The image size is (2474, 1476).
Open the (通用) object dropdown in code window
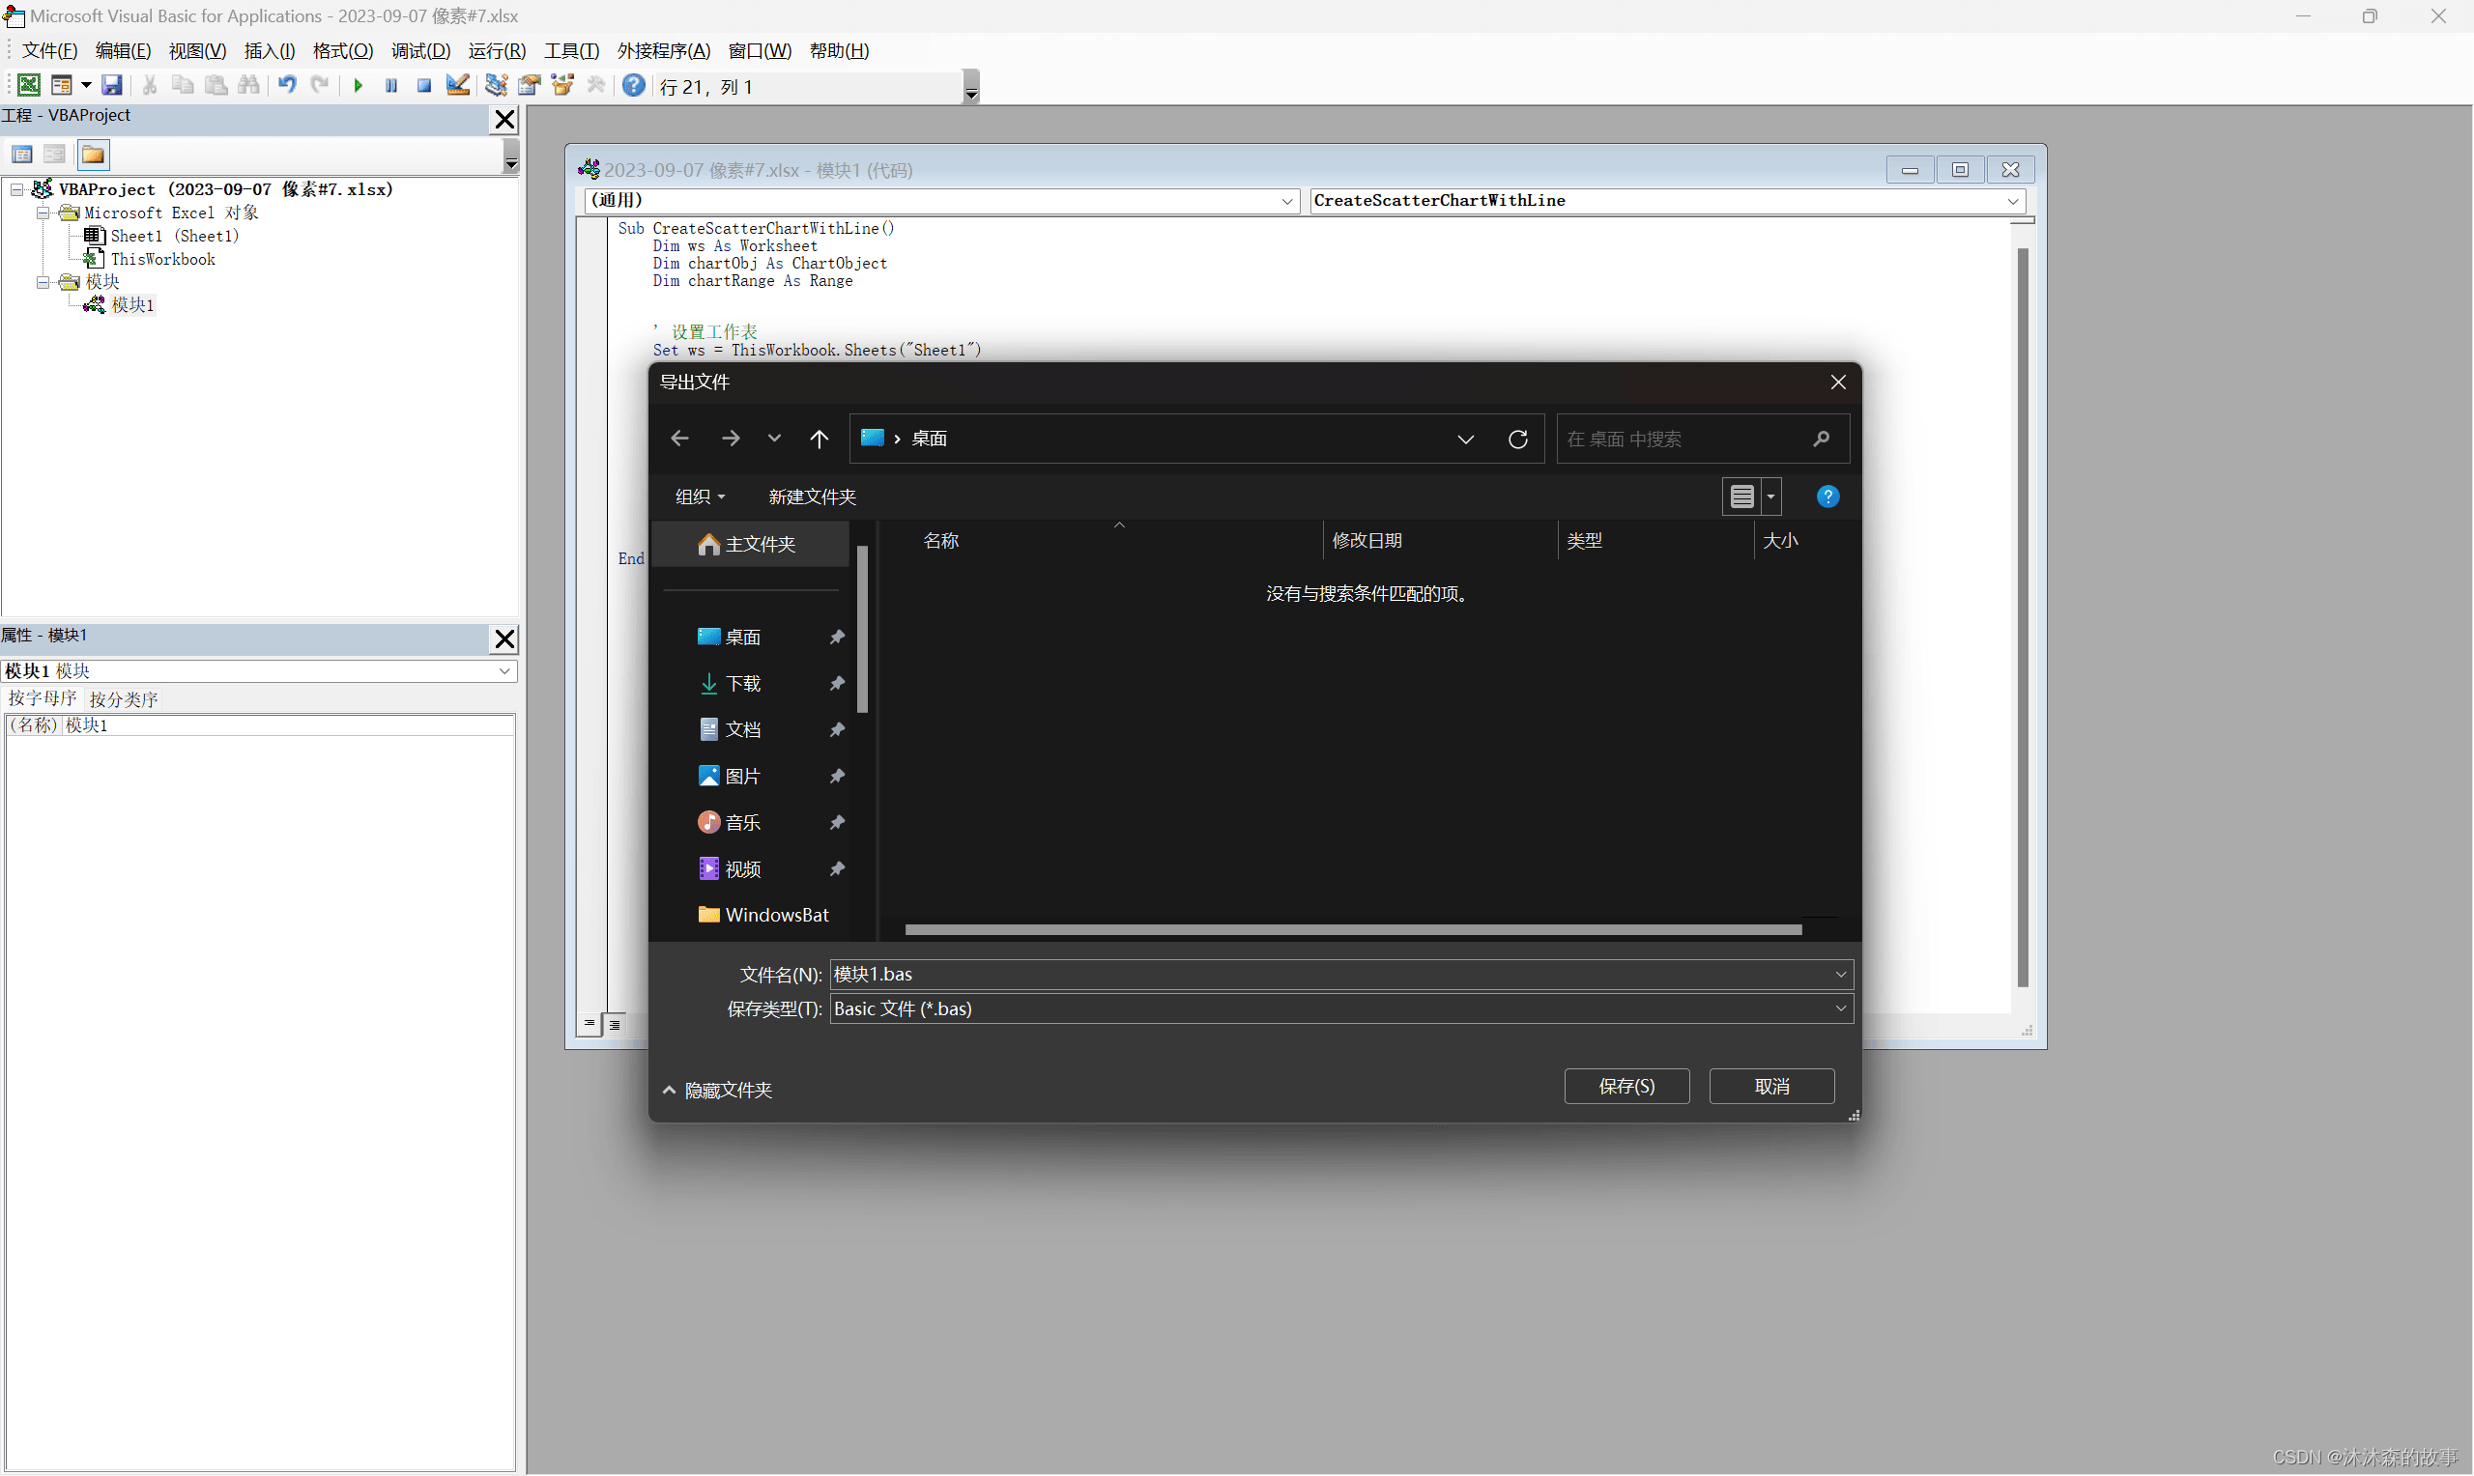coord(1287,201)
